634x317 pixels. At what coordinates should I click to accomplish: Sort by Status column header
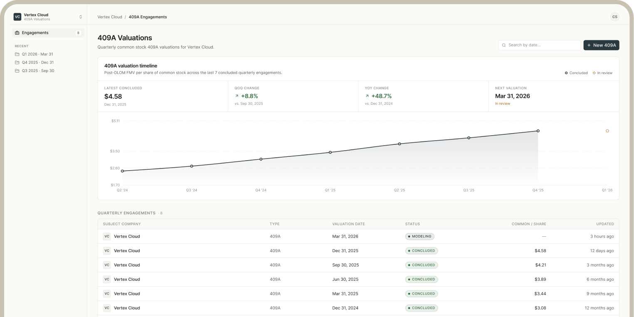pos(412,224)
